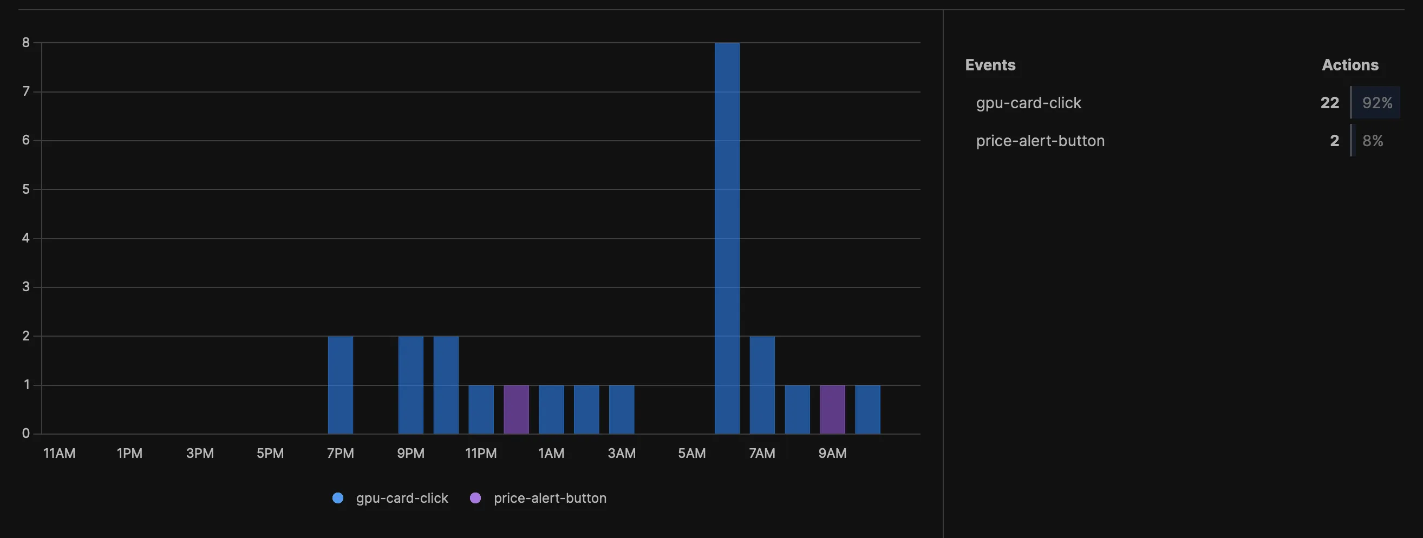Select price-alert-button row in Events list

(x=1040, y=141)
